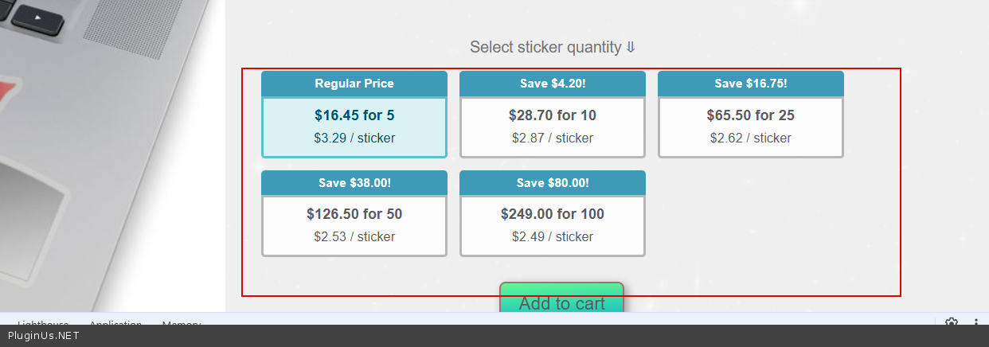
Task: Click the Save $80.00! banner
Action: tap(553, 182)
